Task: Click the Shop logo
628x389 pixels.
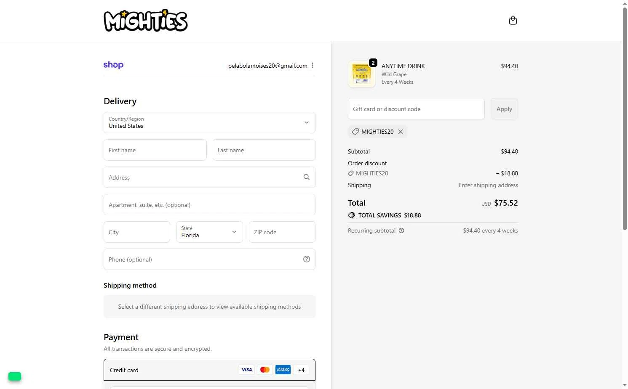Action: (x=113, y=65)
